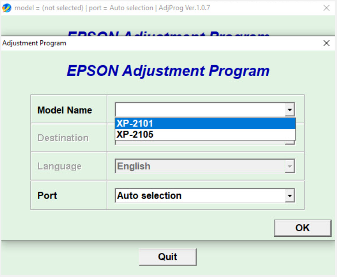
Task: Close the Adjustment Program dialog
Action: pos(326,43)
